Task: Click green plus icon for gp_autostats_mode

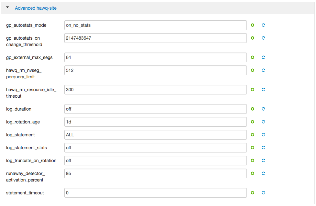Action: [x=253, y=25]
